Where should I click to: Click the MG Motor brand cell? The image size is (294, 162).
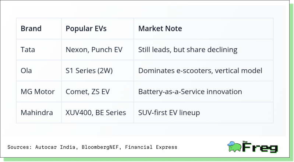(39, 92)
